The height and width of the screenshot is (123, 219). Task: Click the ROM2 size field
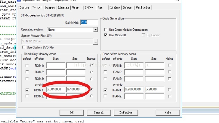(x=76, y=72)
